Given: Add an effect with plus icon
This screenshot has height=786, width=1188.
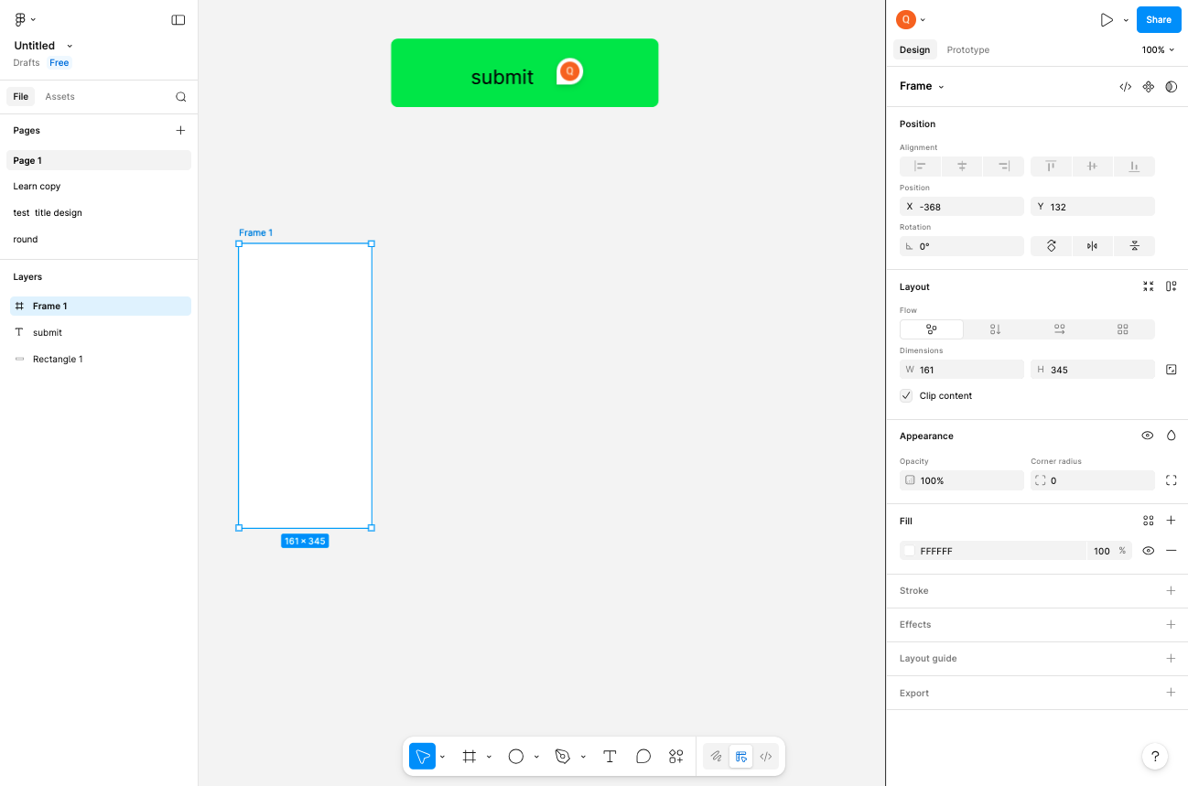Looking at the screenshot, I should click(1171, 625).
